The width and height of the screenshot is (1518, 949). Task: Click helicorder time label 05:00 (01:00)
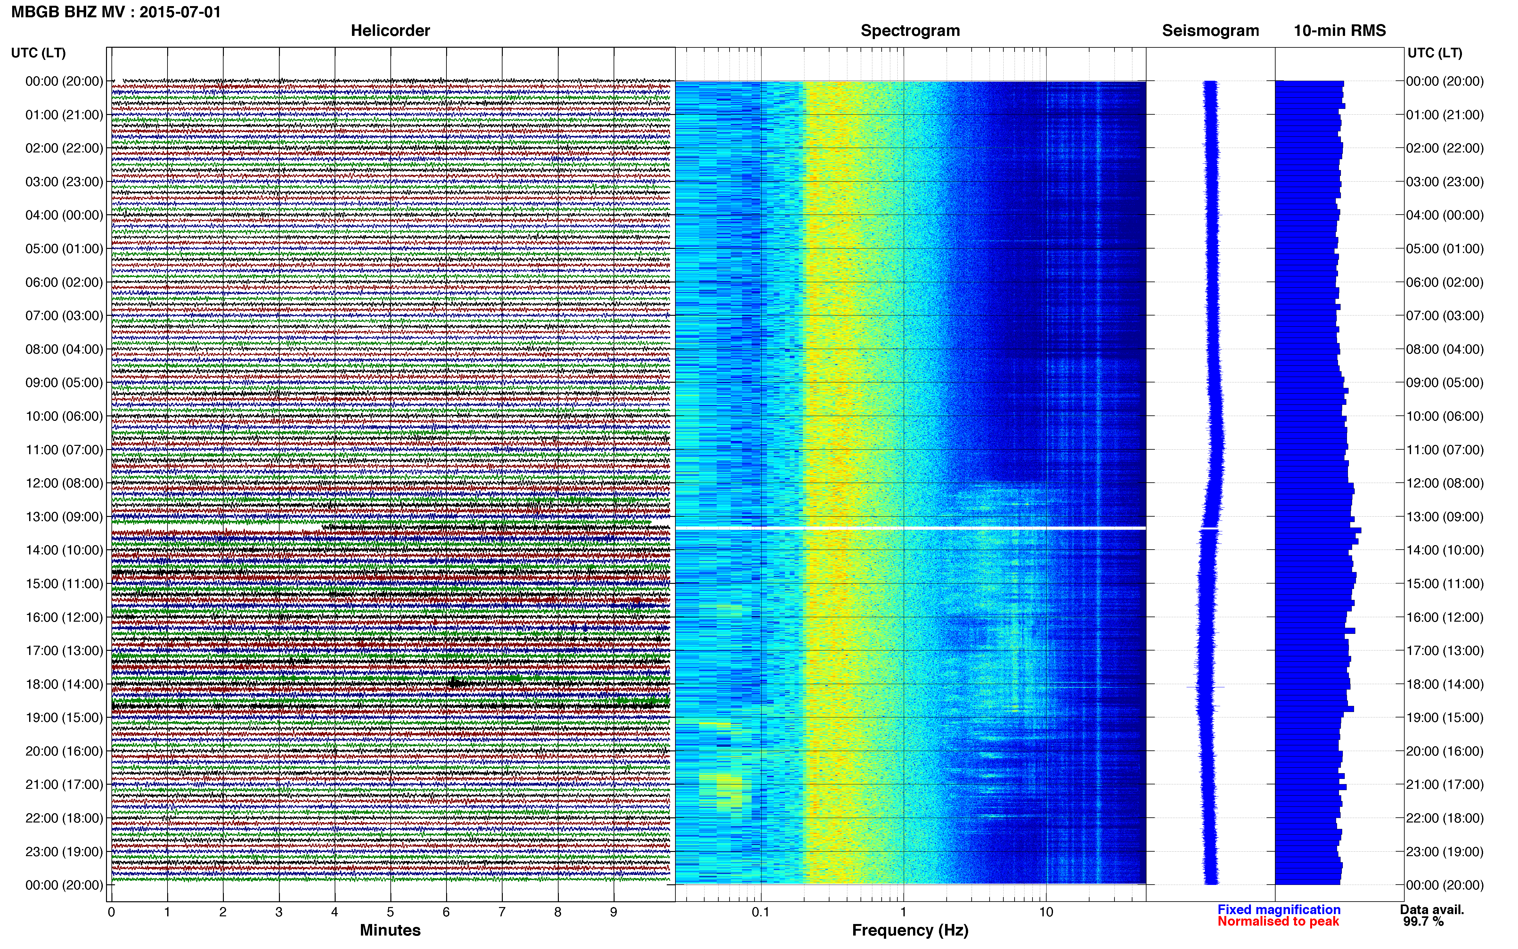coord(64,249)
